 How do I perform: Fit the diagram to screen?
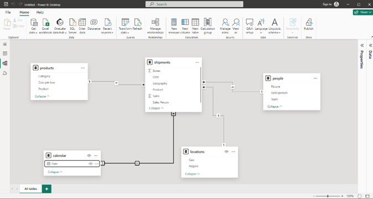point(367,196)
